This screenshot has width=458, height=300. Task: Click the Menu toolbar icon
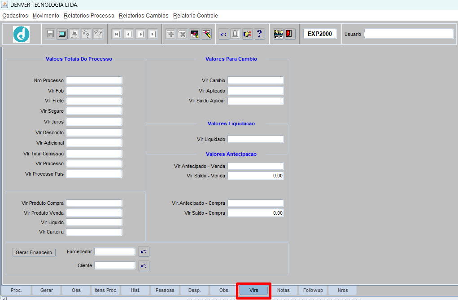(278, 34)
